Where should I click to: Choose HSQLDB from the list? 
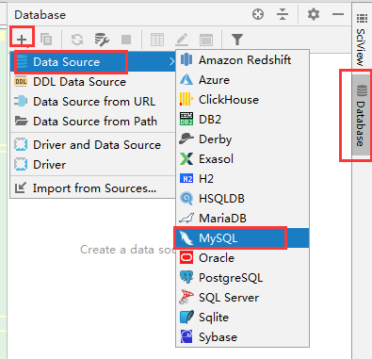pos(242,199)
